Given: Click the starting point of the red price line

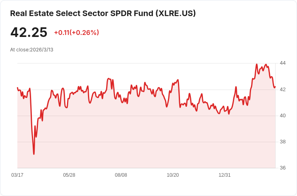Looking at the screenshot, I should click(17, 88).
